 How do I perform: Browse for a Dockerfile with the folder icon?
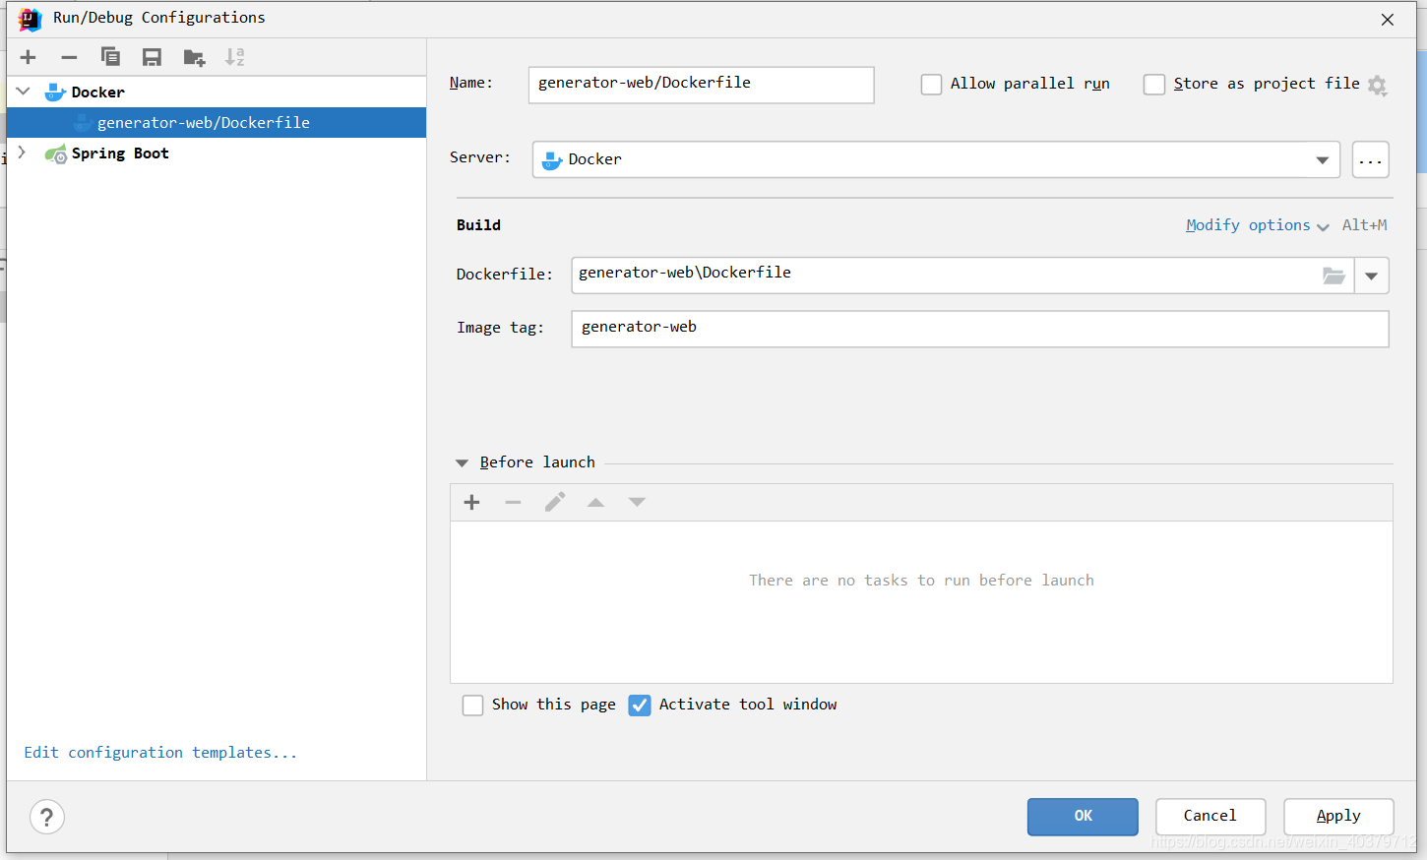coord(1334,276)
